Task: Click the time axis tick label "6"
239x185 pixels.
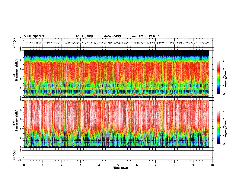Action: [137, 165]
